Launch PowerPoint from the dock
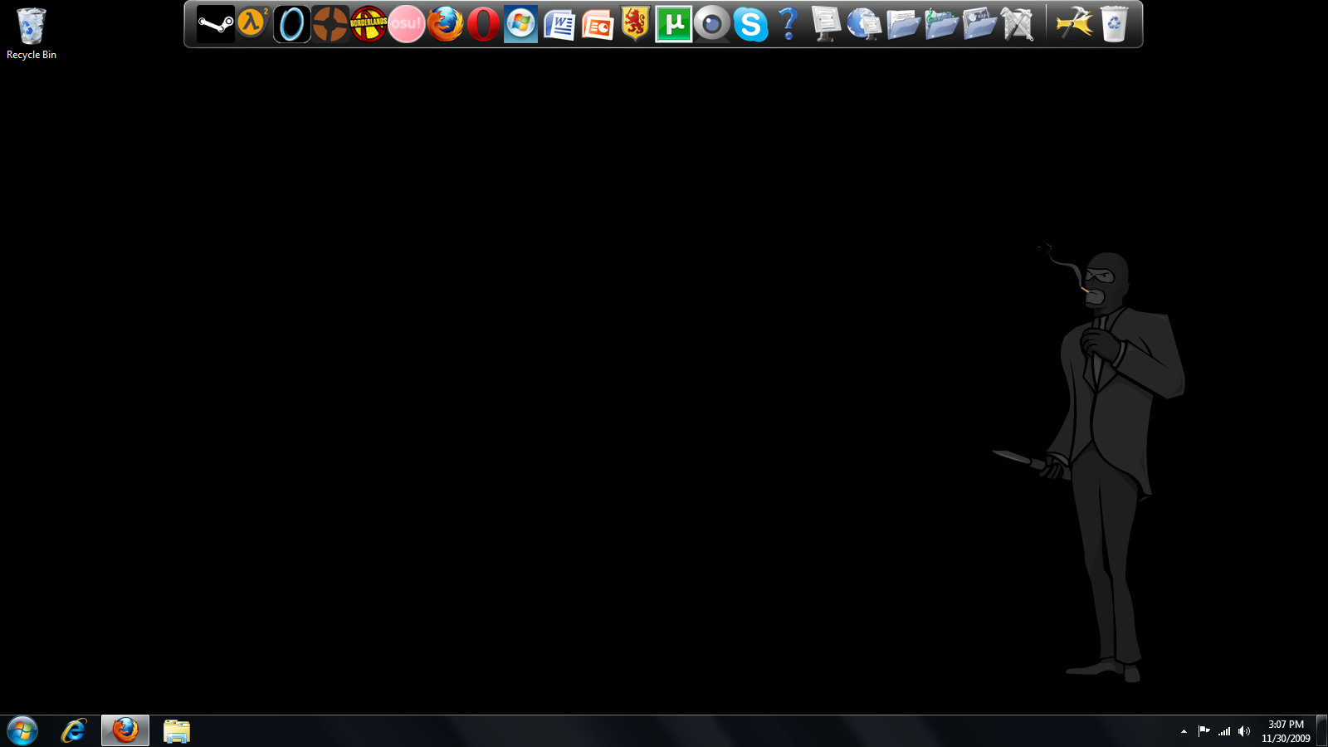 coord(598,24)
